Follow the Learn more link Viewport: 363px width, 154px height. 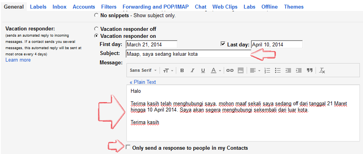pos(18,60)
